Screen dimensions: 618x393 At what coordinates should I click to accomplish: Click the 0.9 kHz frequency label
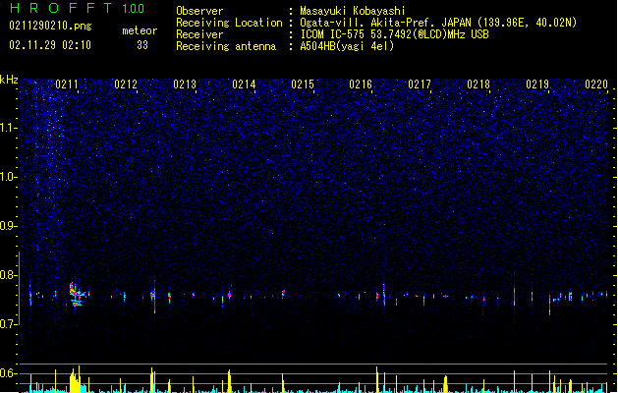coord(8,226)
